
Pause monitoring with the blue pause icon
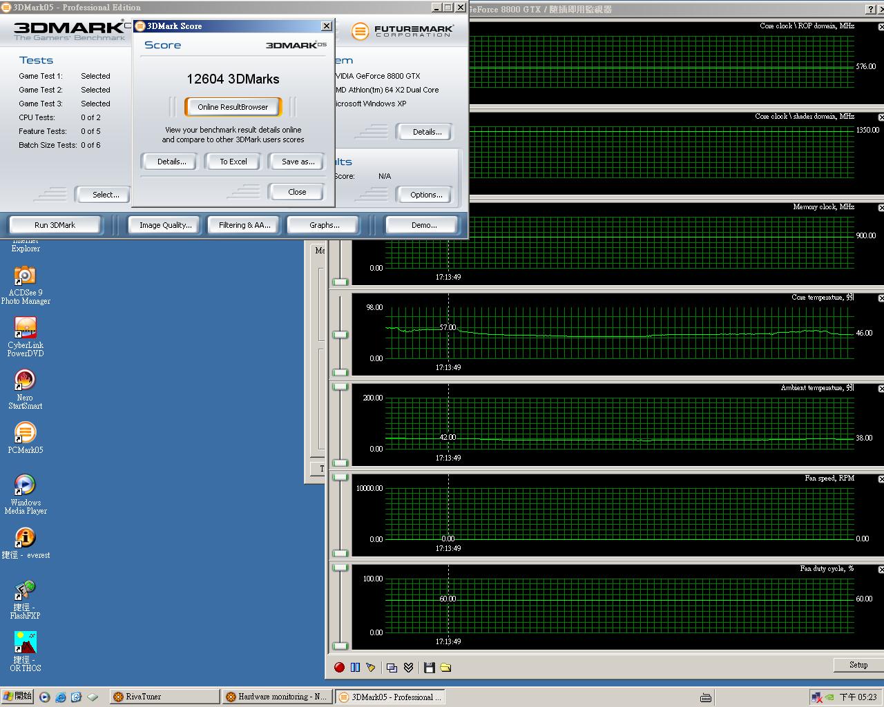[x=355, y=667]
